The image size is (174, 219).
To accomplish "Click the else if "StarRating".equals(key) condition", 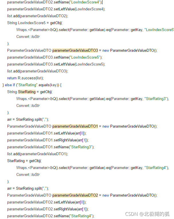I will point(32,85).
